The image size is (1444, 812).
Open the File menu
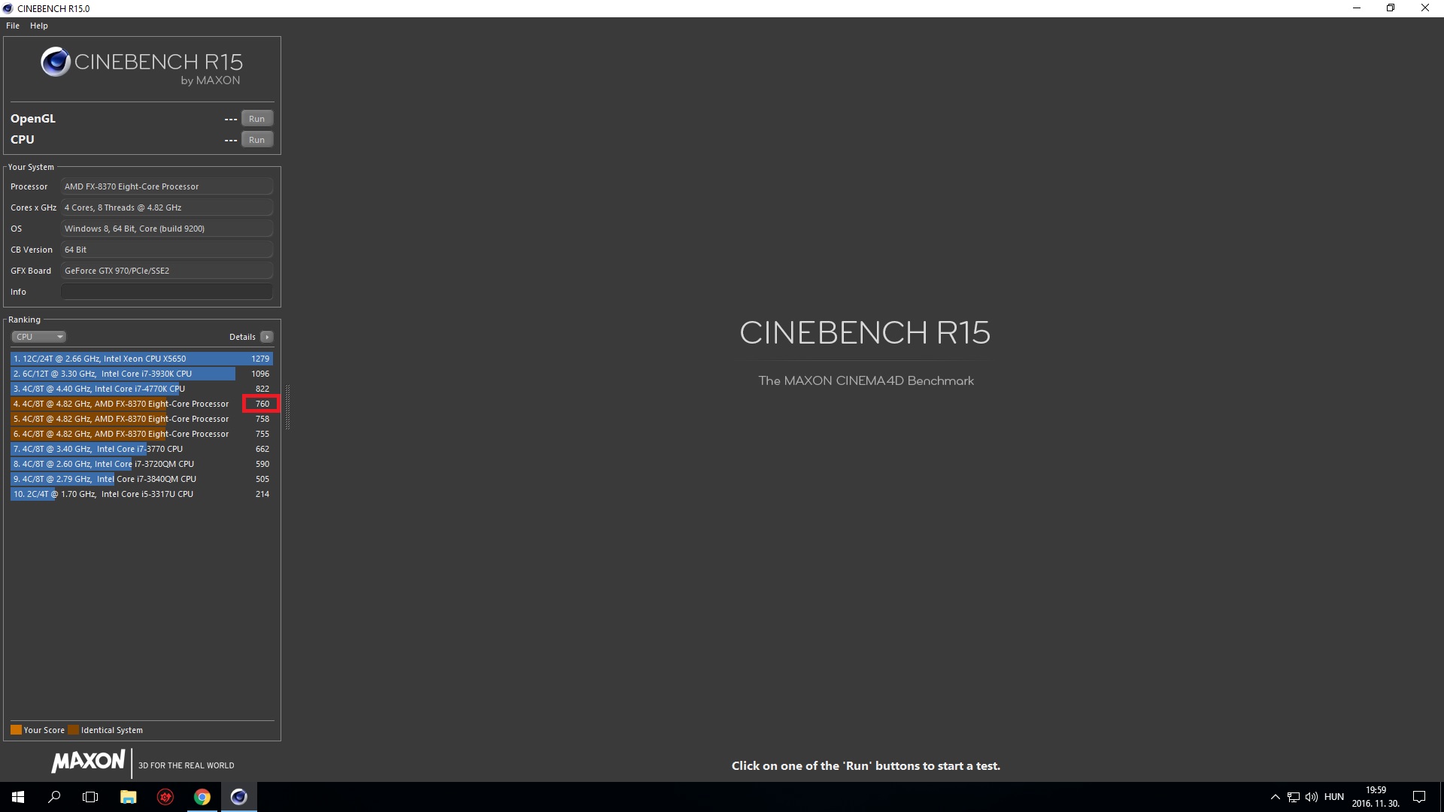point(13,26)
